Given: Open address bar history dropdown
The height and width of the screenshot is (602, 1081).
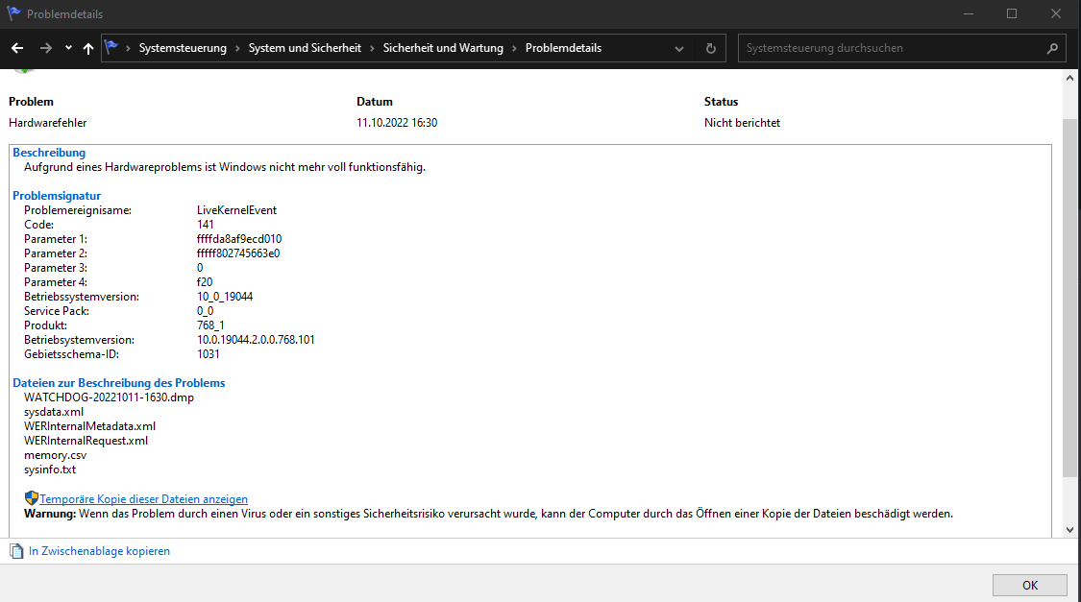Looking at the screenshot, I should coord(679,49).
